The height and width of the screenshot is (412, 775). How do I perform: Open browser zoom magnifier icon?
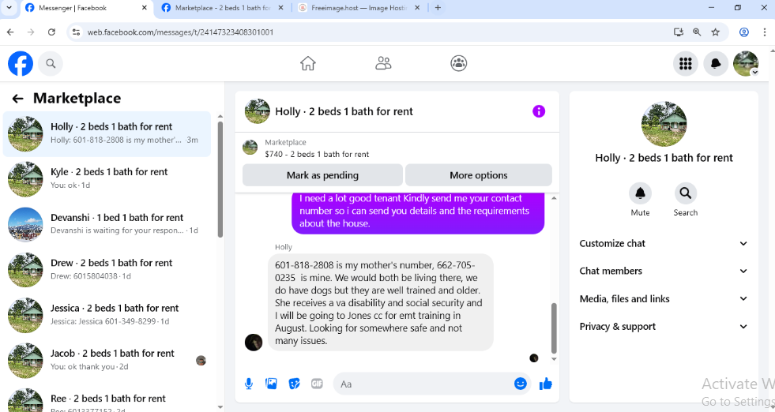click(697, 32)
